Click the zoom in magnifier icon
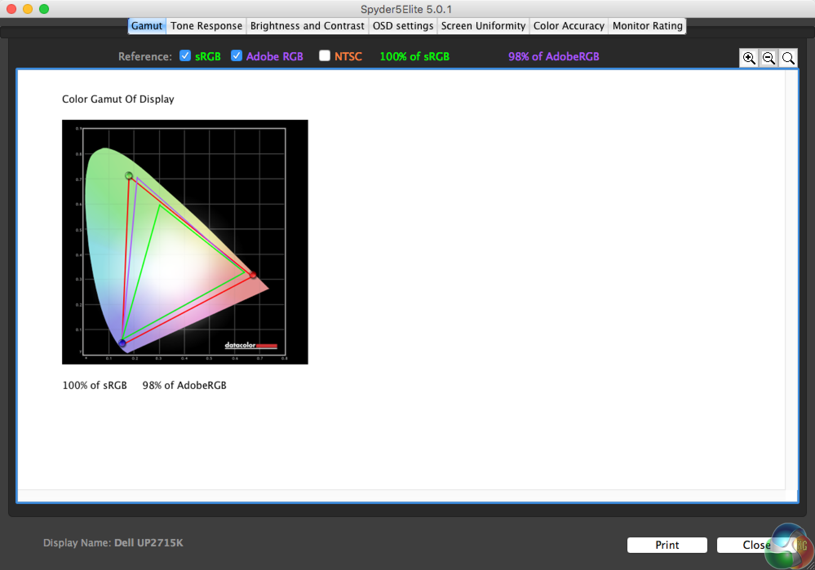 click(x=749, y=58)
